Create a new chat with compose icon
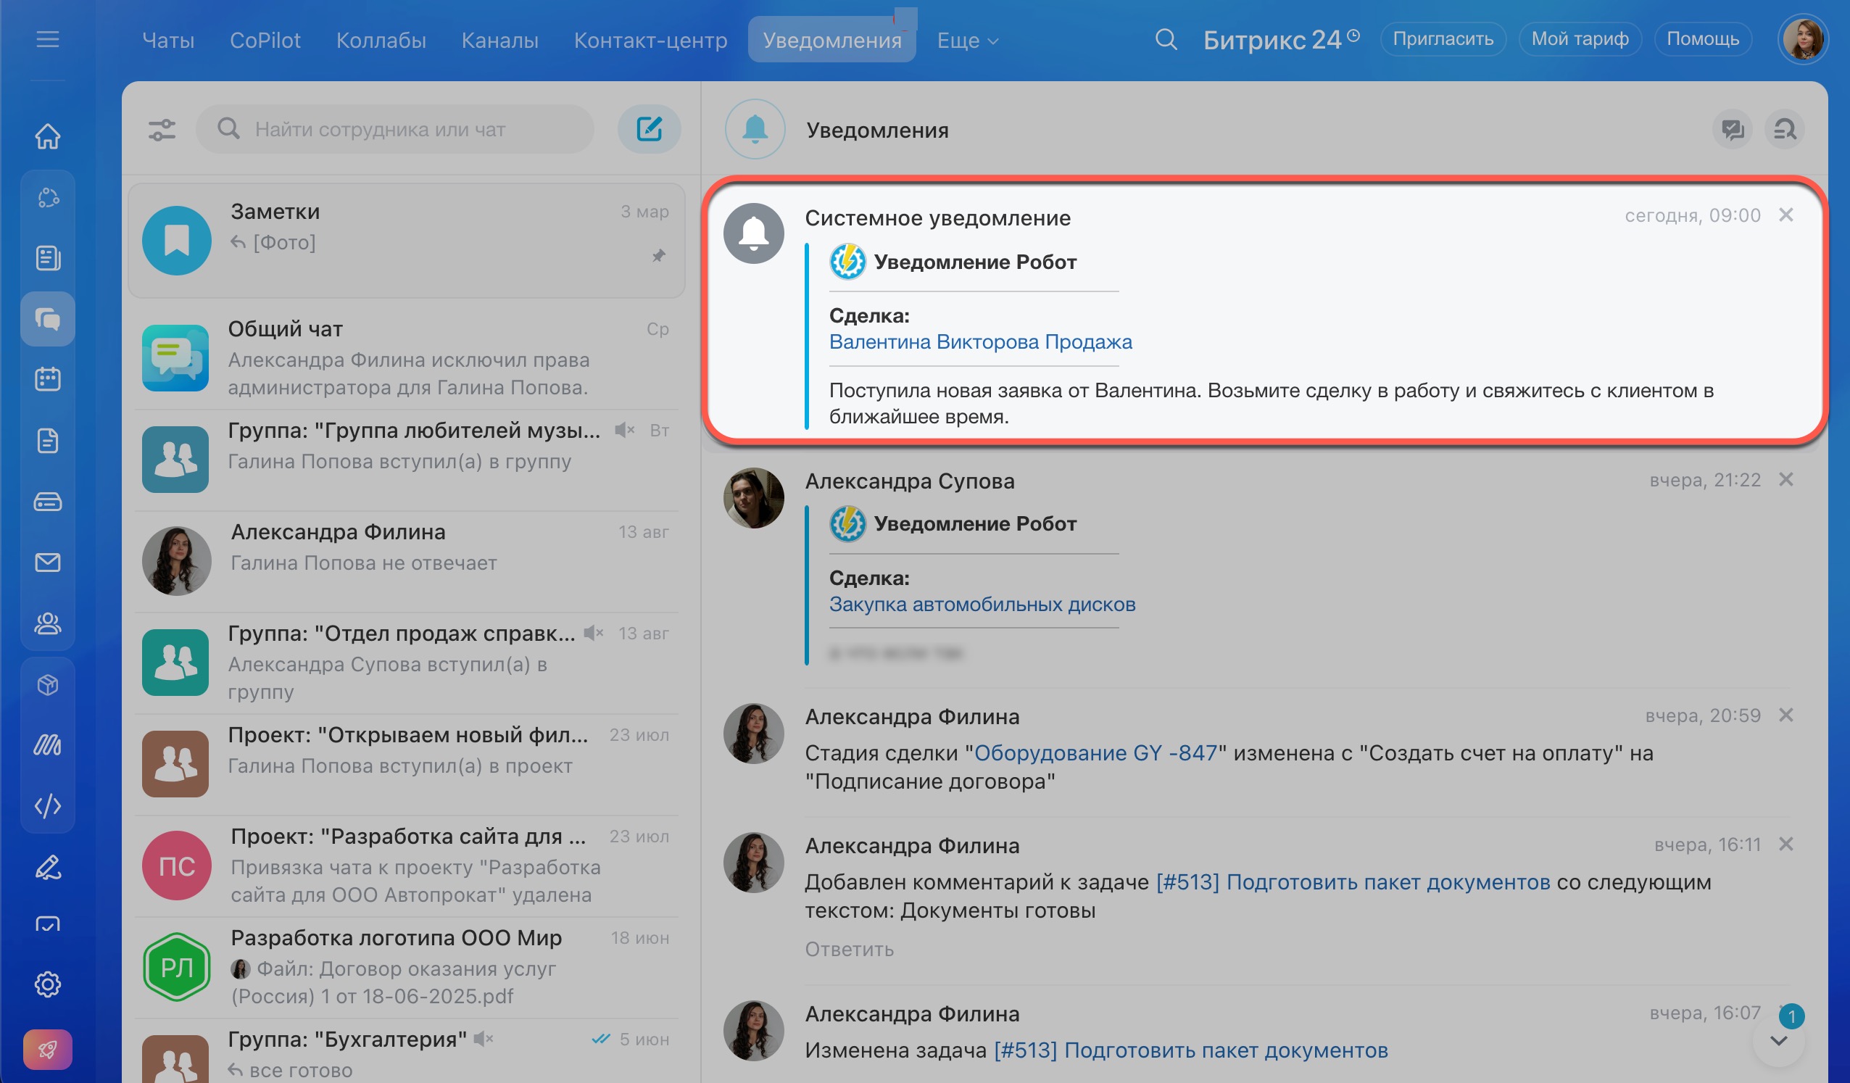Image resolution: width=1850 pixels, height=1083 pixels. pyautogui.click(x=649, y=130)
